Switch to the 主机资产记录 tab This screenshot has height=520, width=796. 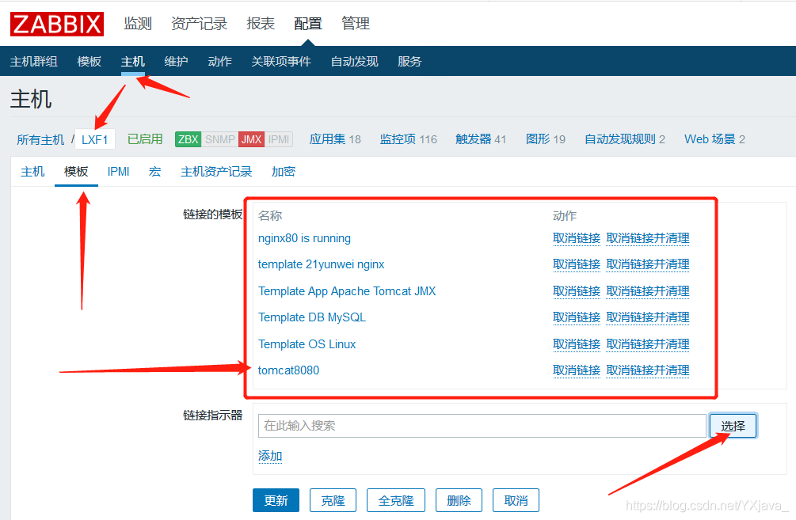point(216,172)
